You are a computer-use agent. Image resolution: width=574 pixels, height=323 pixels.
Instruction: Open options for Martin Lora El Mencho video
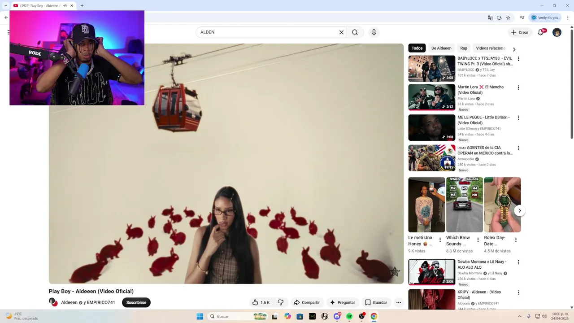click(518, 87)
